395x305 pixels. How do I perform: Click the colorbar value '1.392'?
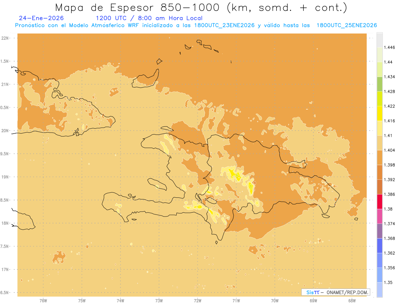coord(389,180)
